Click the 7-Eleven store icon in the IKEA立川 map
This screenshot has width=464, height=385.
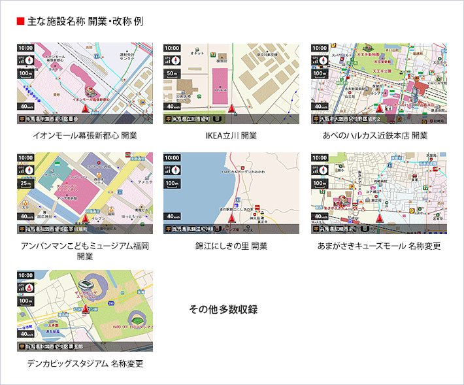(x=212, y=54)
